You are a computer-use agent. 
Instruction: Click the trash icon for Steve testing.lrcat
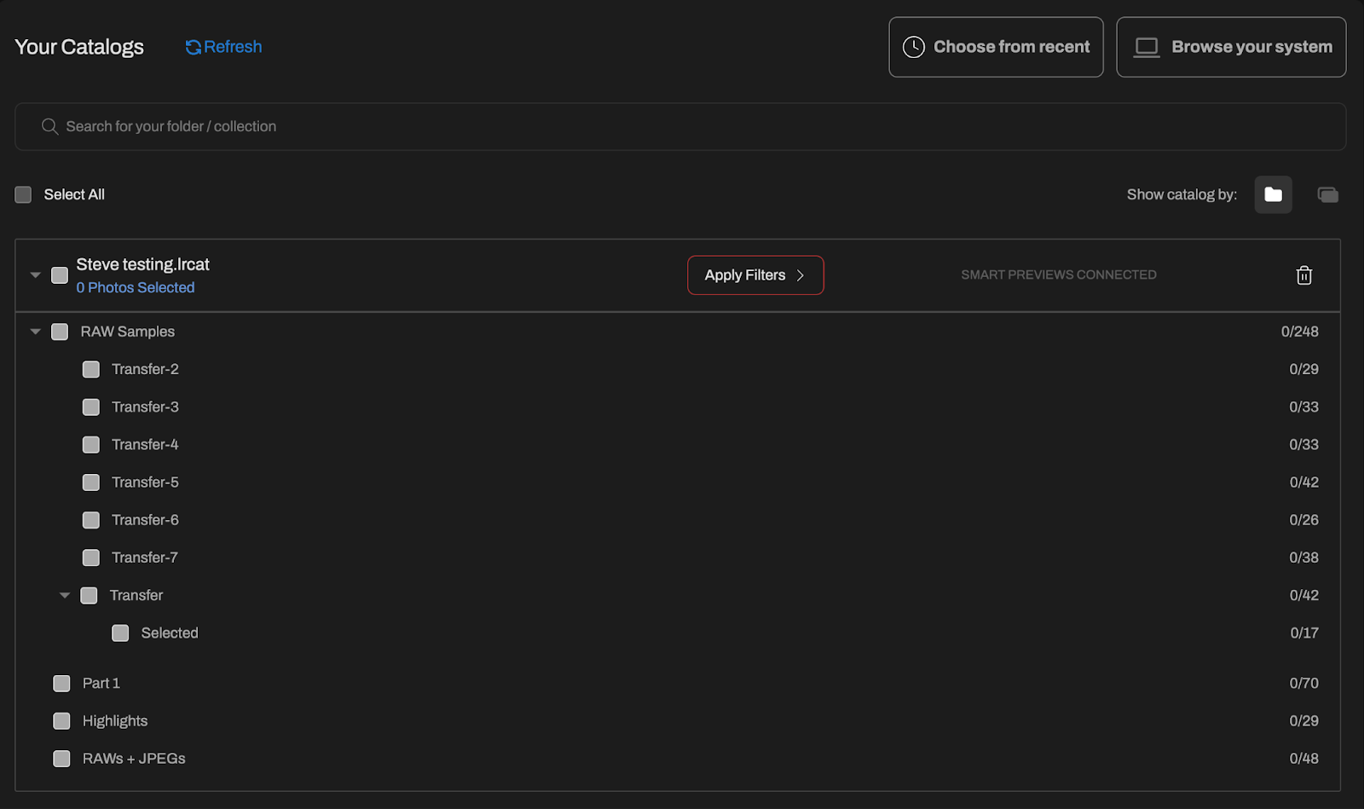pyautogui.click(x=1303, y=275)
